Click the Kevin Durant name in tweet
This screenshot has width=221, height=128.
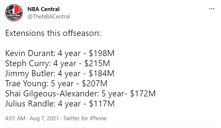(30, 53)
